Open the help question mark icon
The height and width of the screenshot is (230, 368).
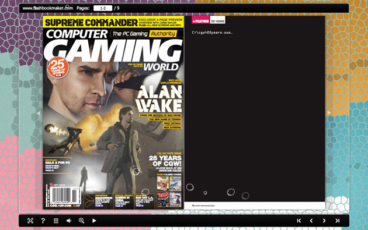[43, 221]
